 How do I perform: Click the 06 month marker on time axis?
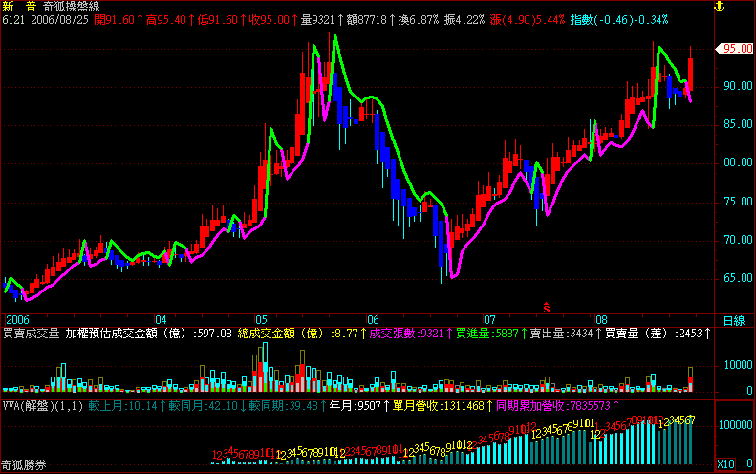point(373,320)
